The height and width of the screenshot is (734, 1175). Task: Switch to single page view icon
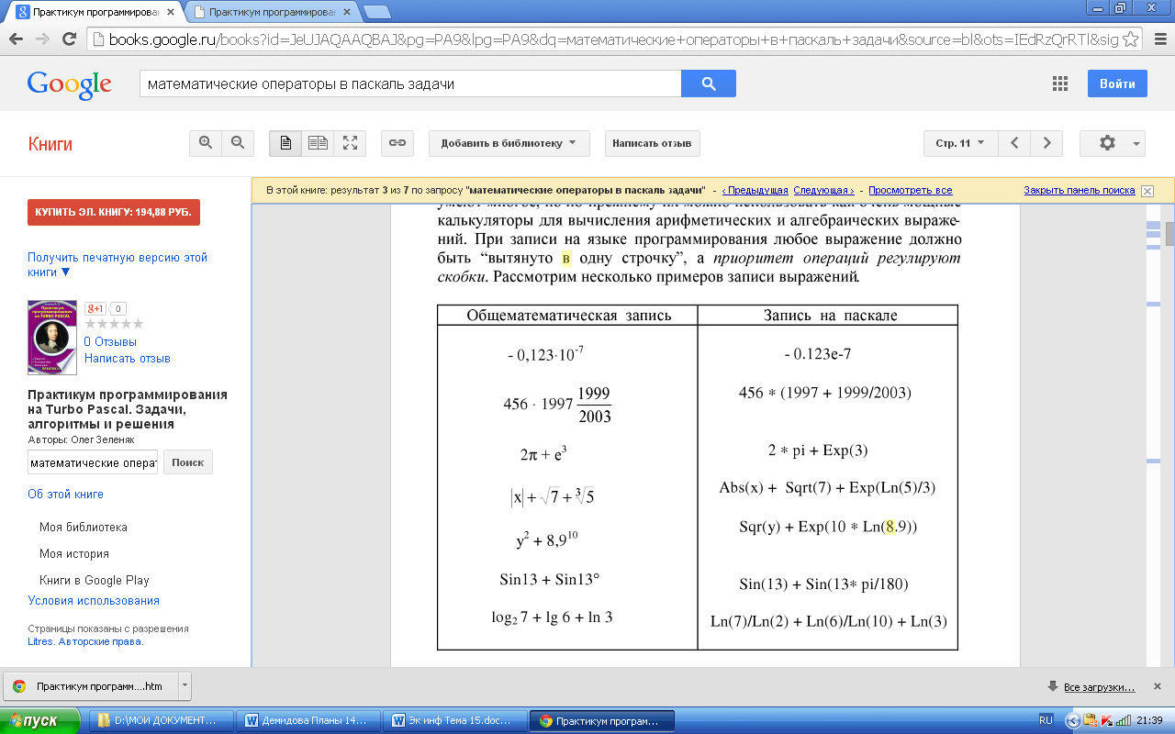[x=285, y=143]
